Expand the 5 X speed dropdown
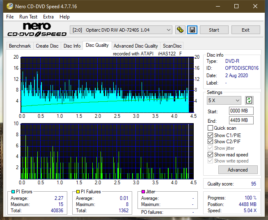Viewport: 268px width, 220px height. pyautogui.click(x=224, y=100)
